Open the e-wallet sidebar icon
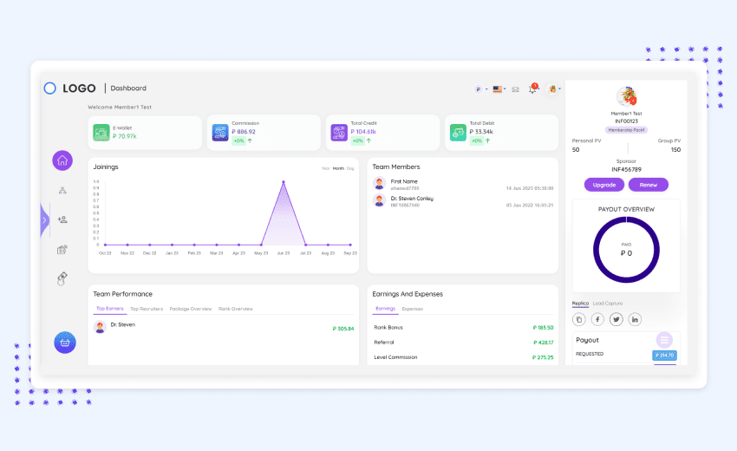737x451 pixels. coord(62,249)
